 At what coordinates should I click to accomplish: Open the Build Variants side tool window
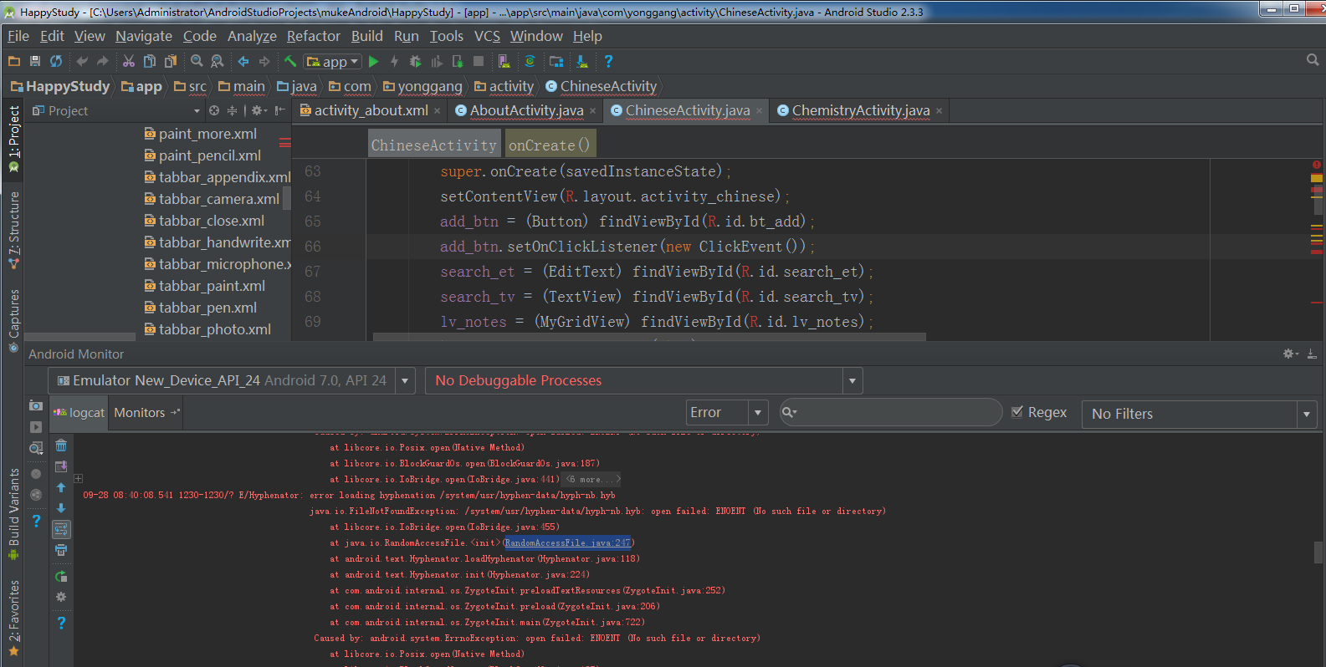[13, 513]
